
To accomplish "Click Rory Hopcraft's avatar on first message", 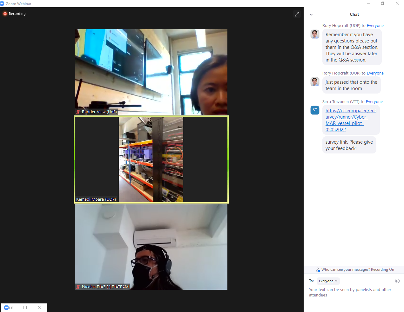I will point(315,34).
